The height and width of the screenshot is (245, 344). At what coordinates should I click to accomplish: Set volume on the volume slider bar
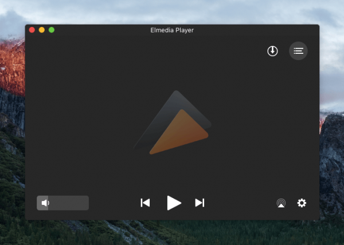pyautogui.click(x=62, y=203)
